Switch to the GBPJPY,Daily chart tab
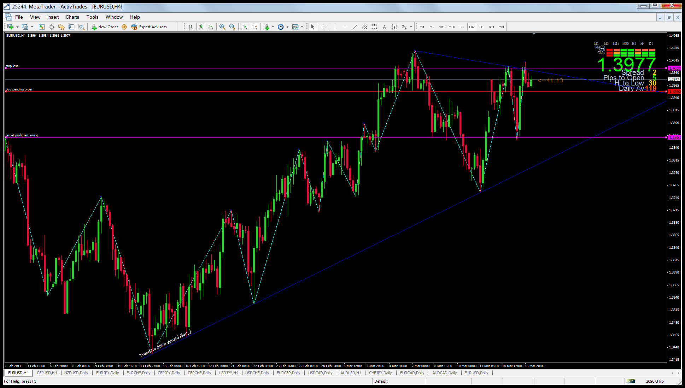This screenshot has height=388, width=685. [169, 373]
